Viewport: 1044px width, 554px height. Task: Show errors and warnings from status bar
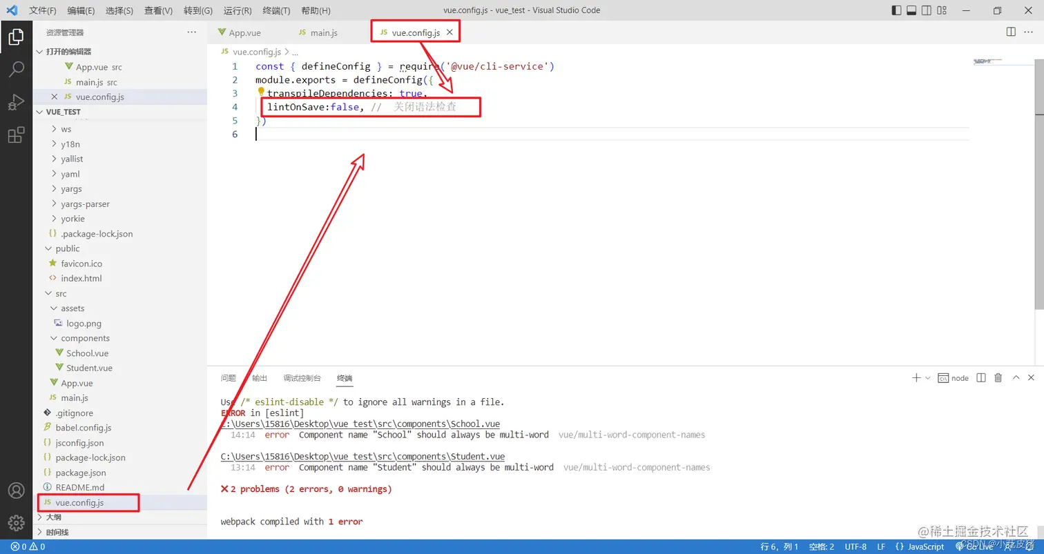[28, 547]
